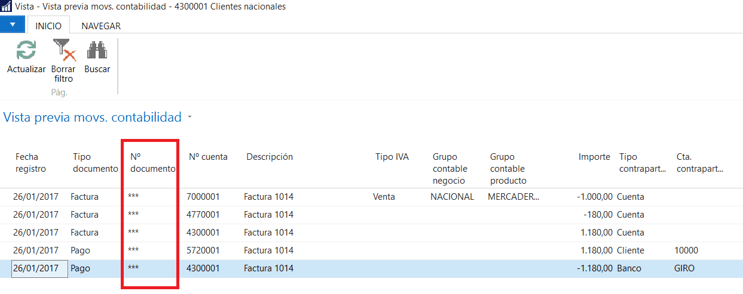Click Cta. contrapartida column header

pyautogui.click(x=700, y=163)
